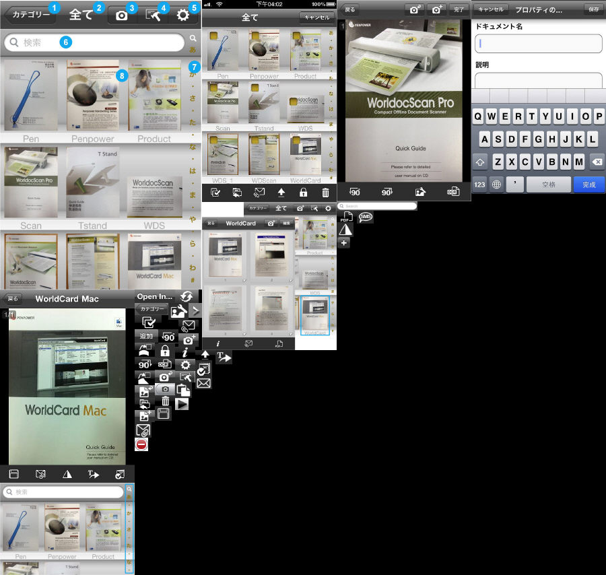This screenshot has width=606, height=575.
Task: Toggle the globe language key on keyboard
Action: (497, 184)
